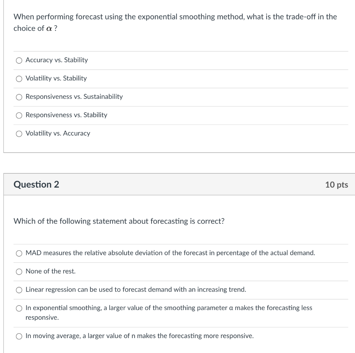Viewport: 355px width, 353px height.
Task: Select the exponential smoothing larger alpha option
Action: [x=19, y=308]
